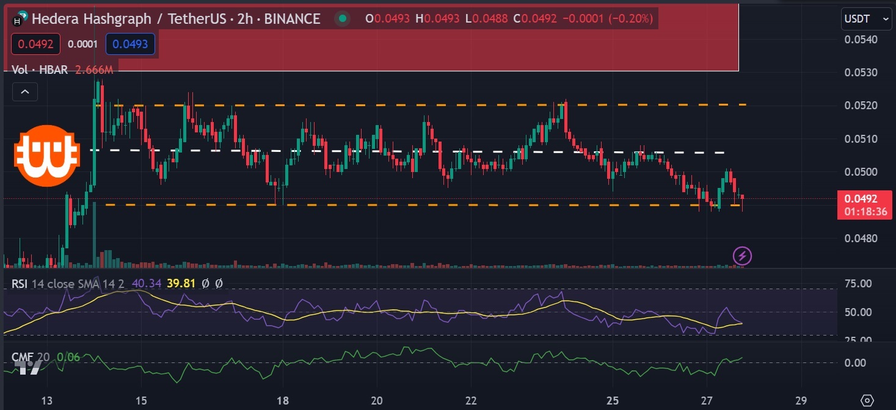Screen dimensions: 896x410
Task: Click date 27 on the time axis
Action: 707,400
